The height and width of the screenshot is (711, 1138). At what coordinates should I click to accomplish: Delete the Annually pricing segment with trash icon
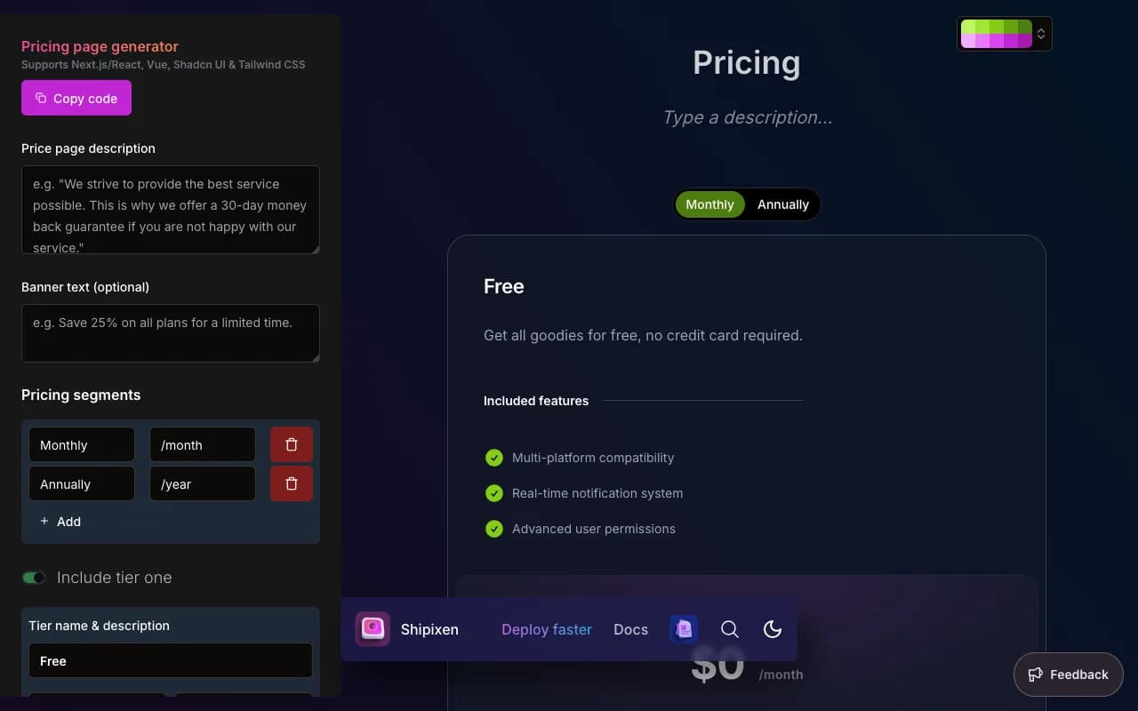[291, 483]
